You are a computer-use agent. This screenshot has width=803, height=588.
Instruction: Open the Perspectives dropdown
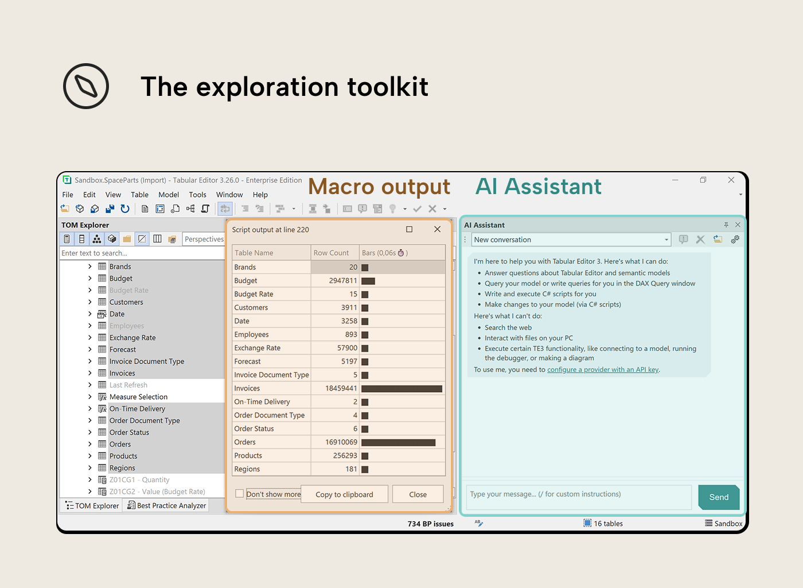point(204,239)
